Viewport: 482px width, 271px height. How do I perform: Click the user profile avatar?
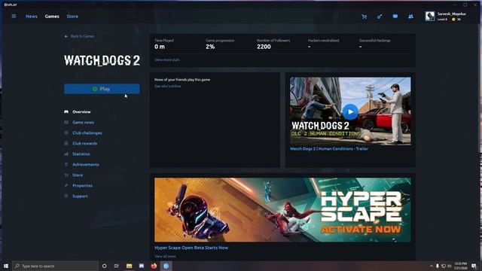click(x=430, y=16)
